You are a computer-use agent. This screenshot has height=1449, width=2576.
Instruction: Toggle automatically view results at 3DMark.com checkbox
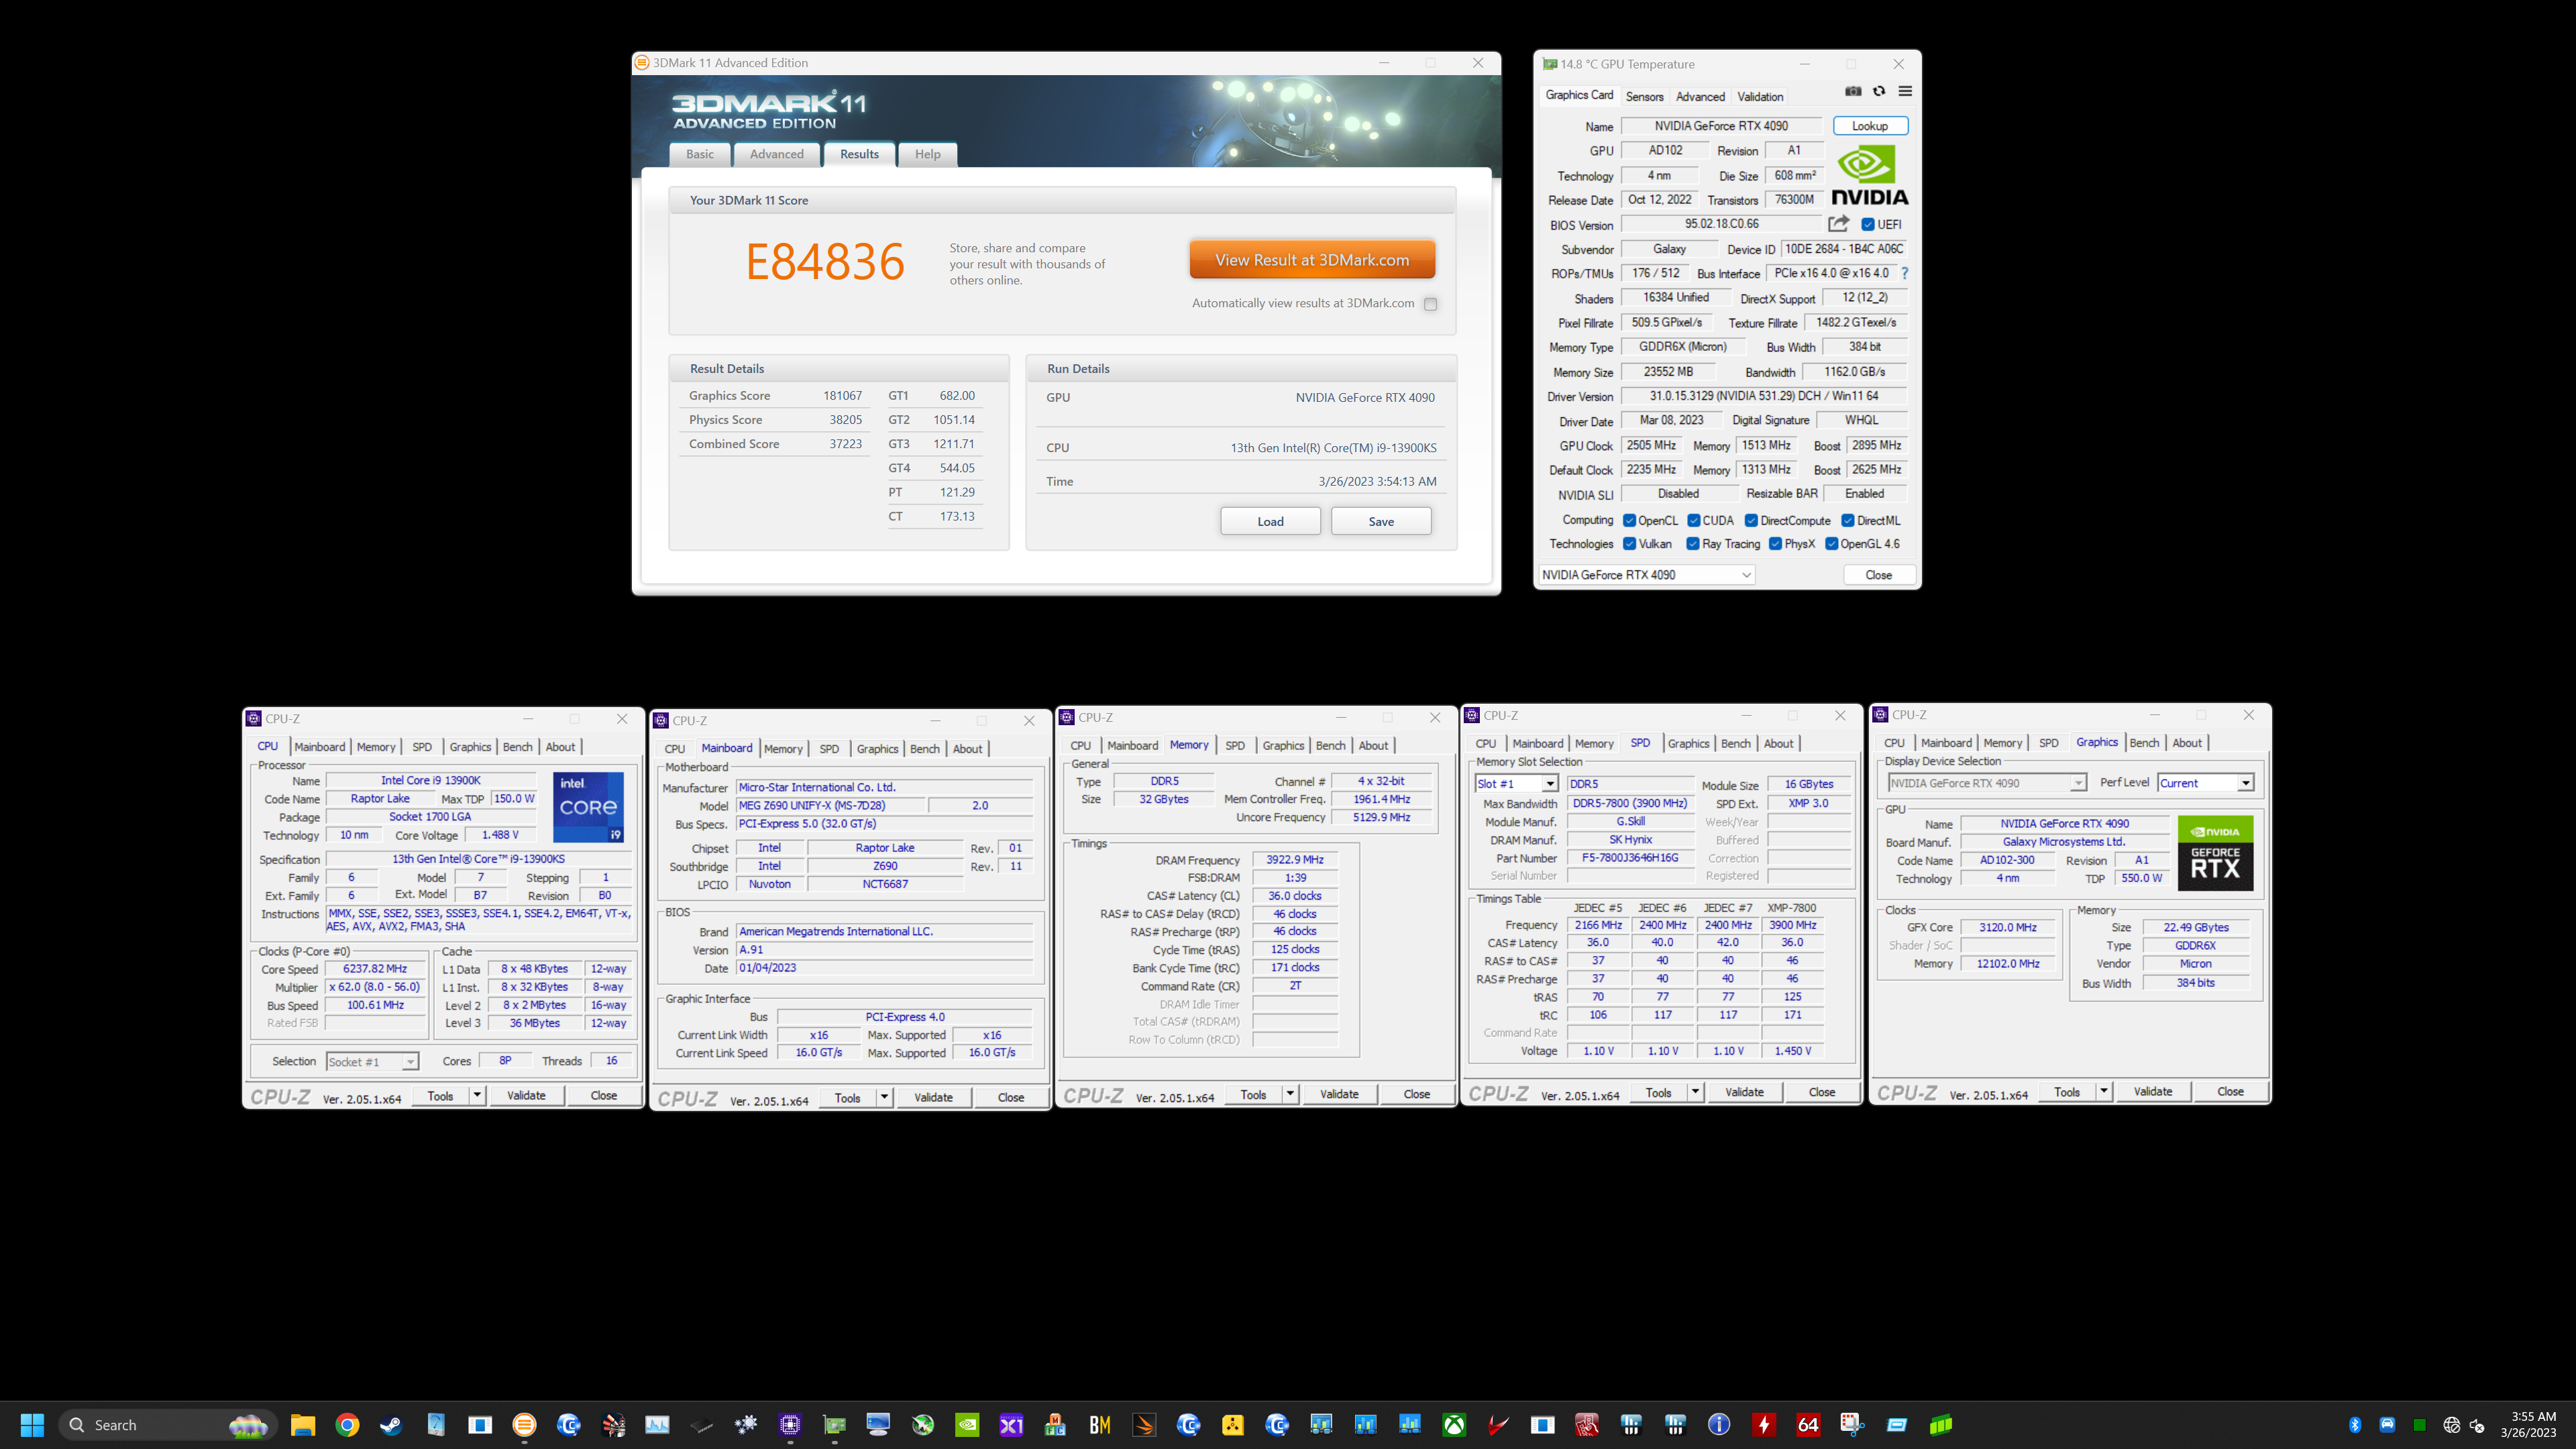1430,304
